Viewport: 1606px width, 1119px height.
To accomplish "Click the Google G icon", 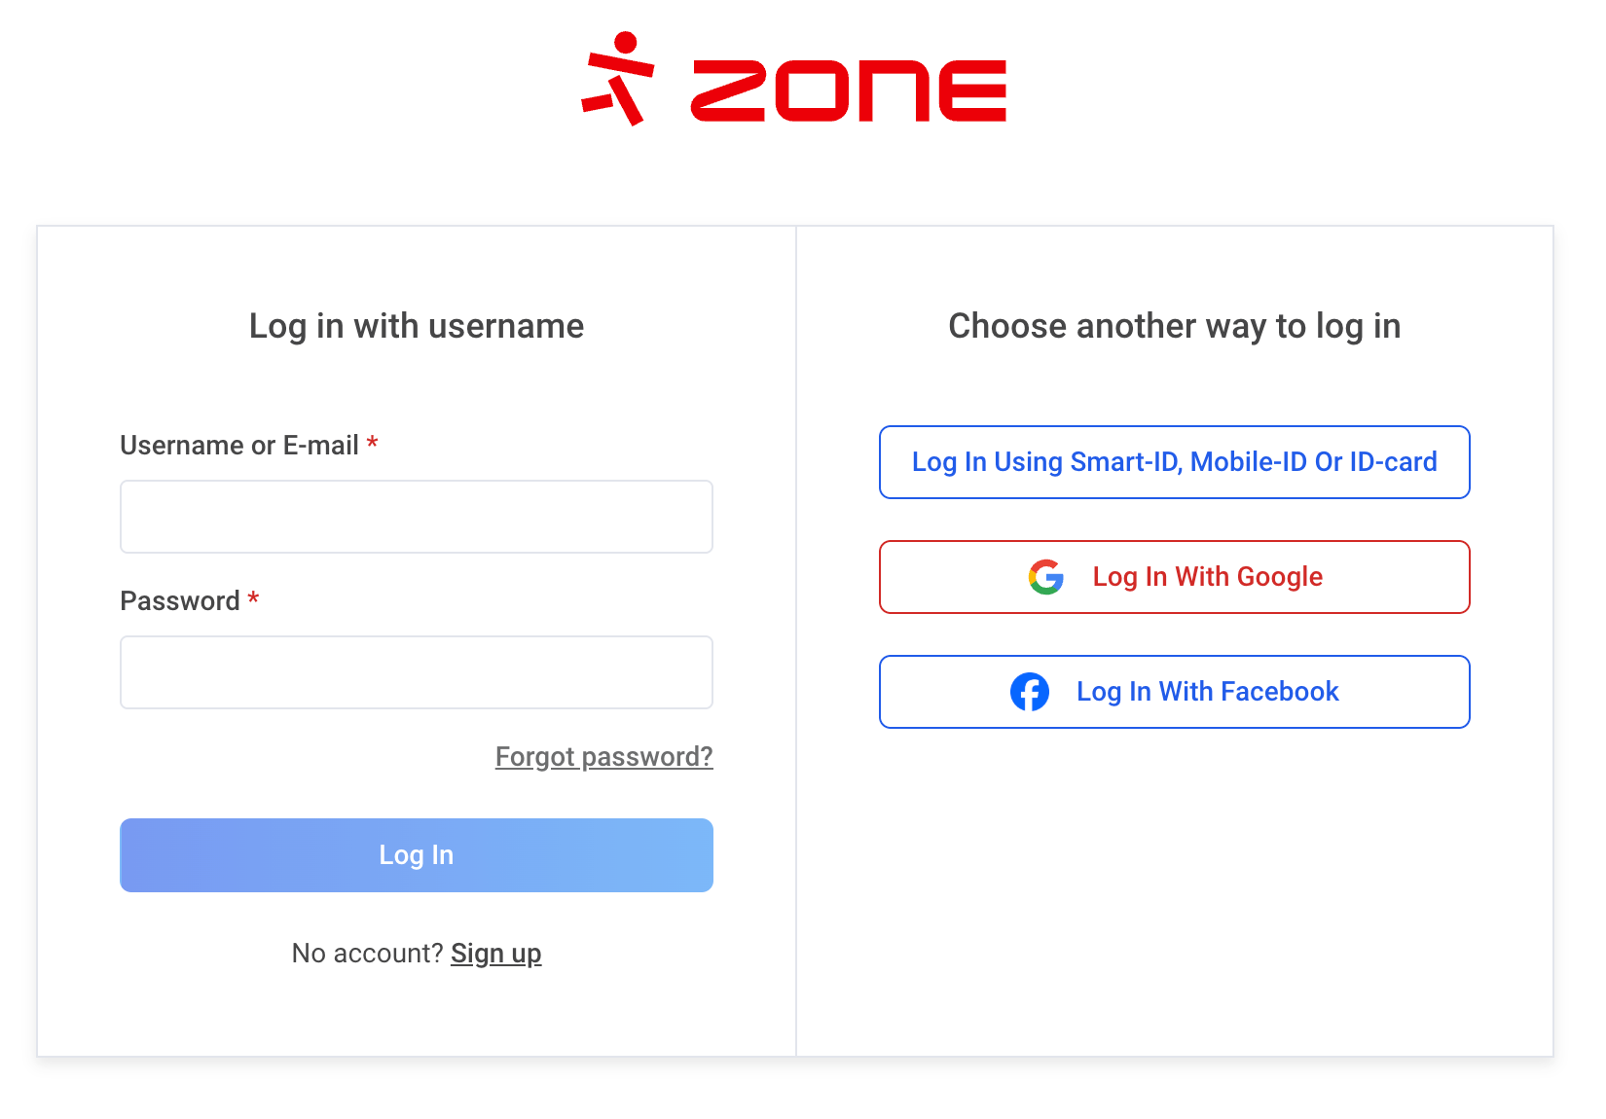I will click(x=1046, y=577).
